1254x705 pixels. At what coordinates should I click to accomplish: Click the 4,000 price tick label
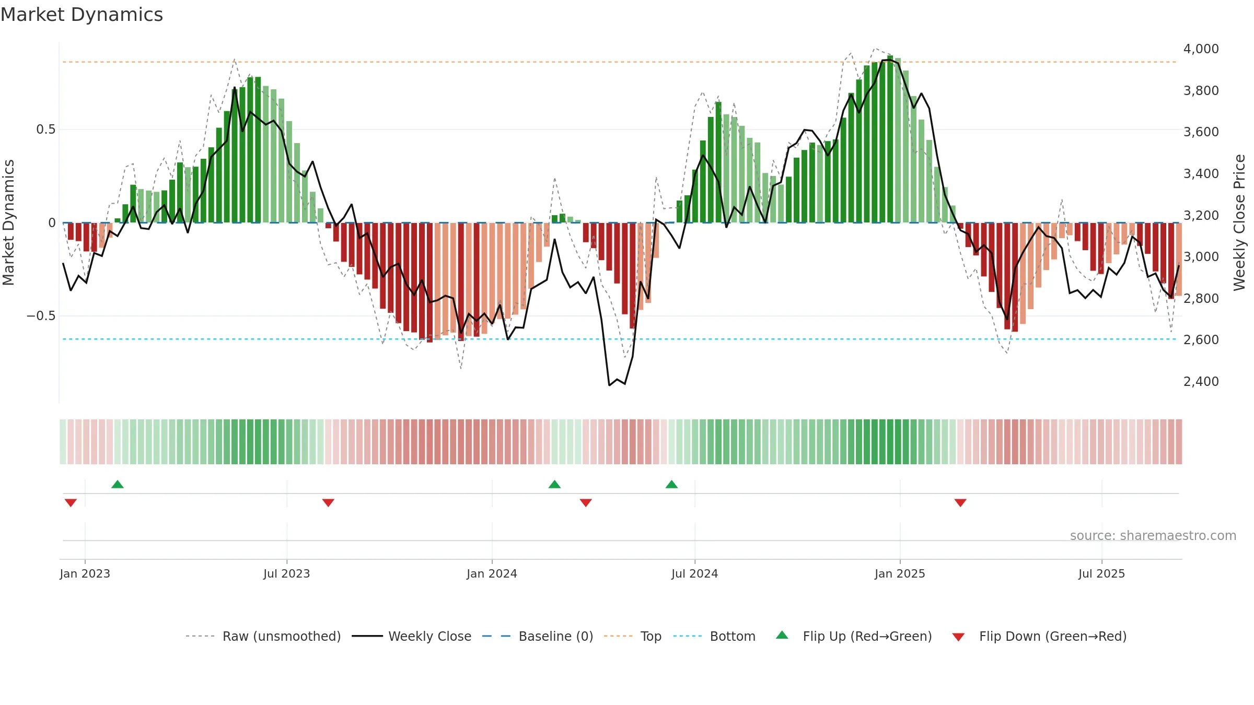point(1201,49)
